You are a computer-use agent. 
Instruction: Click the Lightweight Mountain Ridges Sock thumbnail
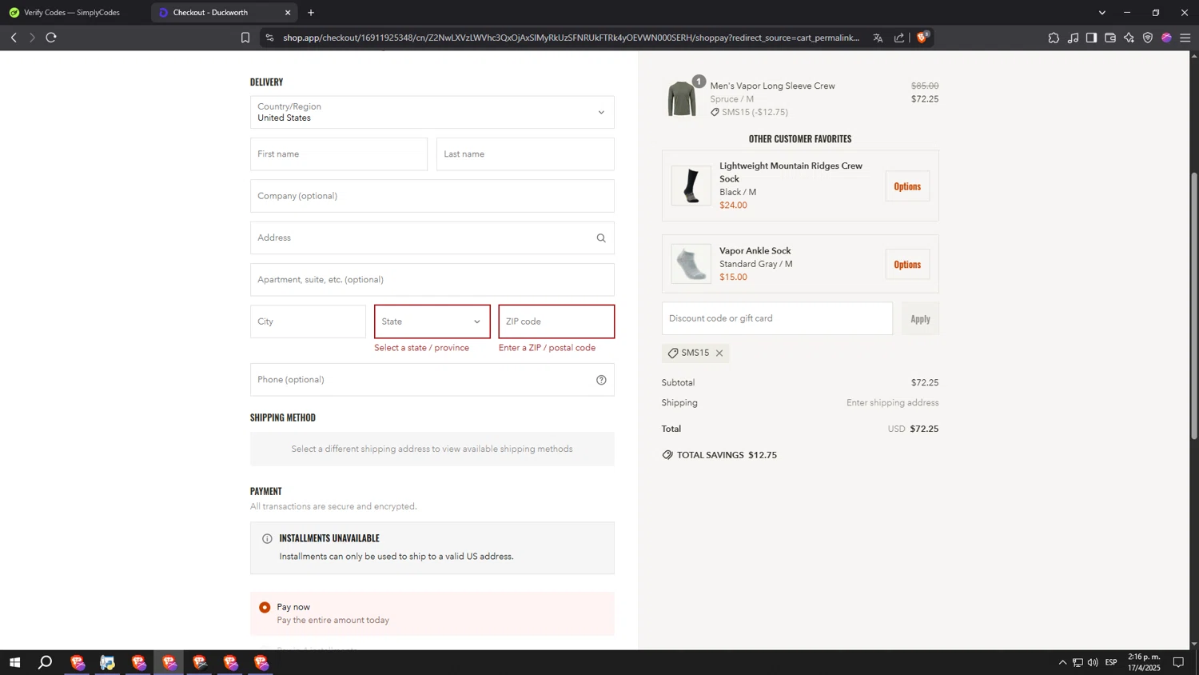point(691,186)
